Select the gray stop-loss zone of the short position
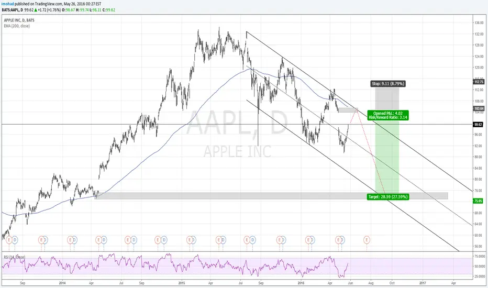The width and height of the screenshot is (488, 288). pyautogui.click(x=387, y=98)
